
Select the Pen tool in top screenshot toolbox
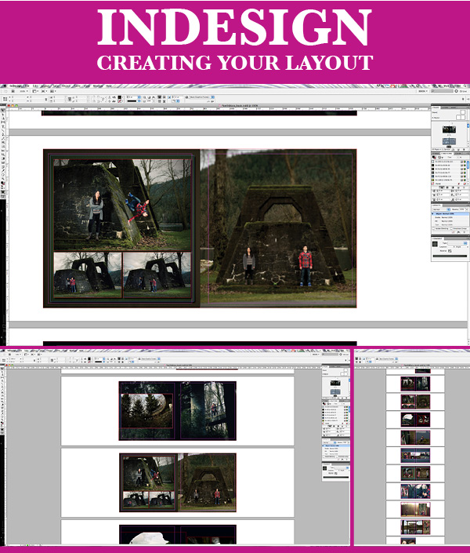point(2,134)
